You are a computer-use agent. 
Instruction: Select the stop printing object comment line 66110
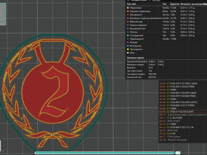[183, 115]
